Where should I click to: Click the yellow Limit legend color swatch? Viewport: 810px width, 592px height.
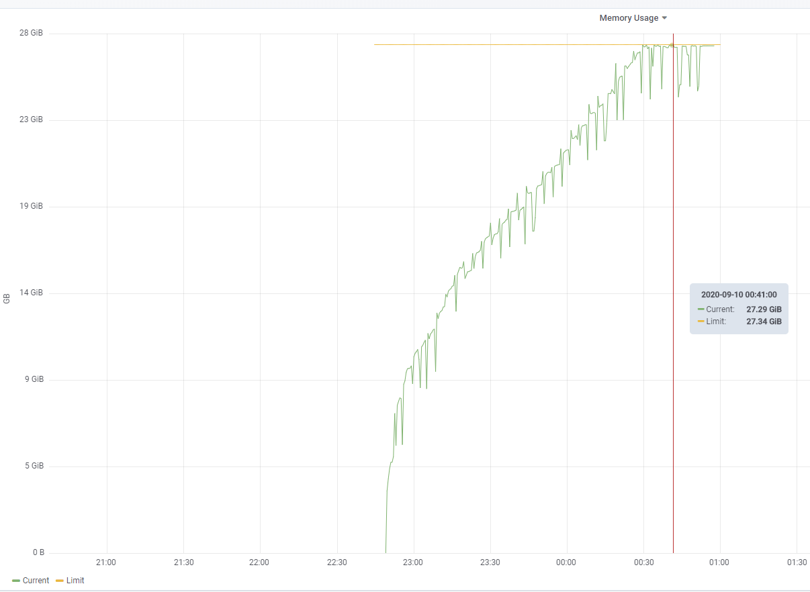click(60, 580)
